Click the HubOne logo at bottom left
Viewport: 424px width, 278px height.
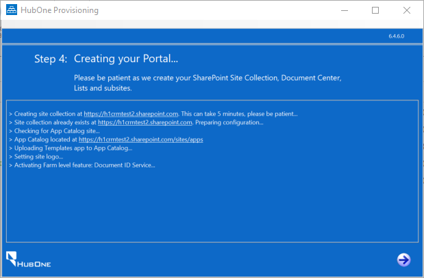(27, 258)
